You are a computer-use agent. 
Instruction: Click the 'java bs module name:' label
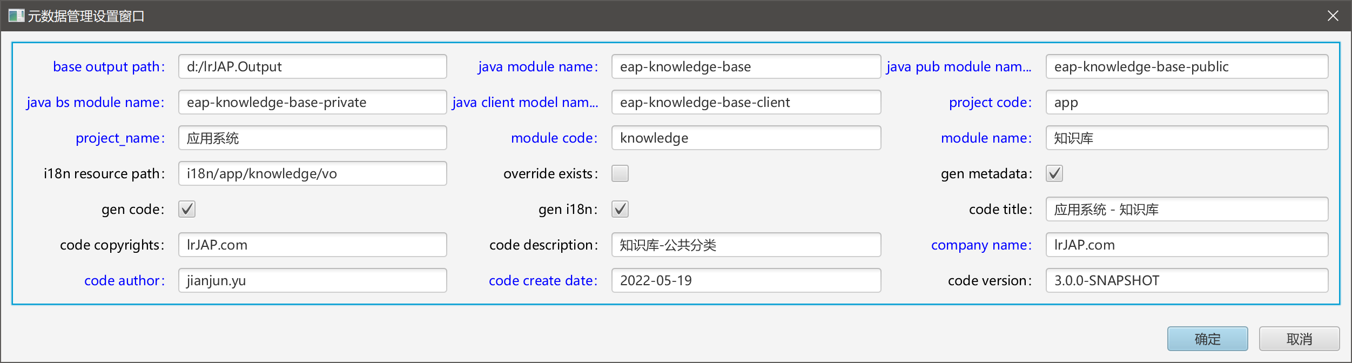click(96, 102)
